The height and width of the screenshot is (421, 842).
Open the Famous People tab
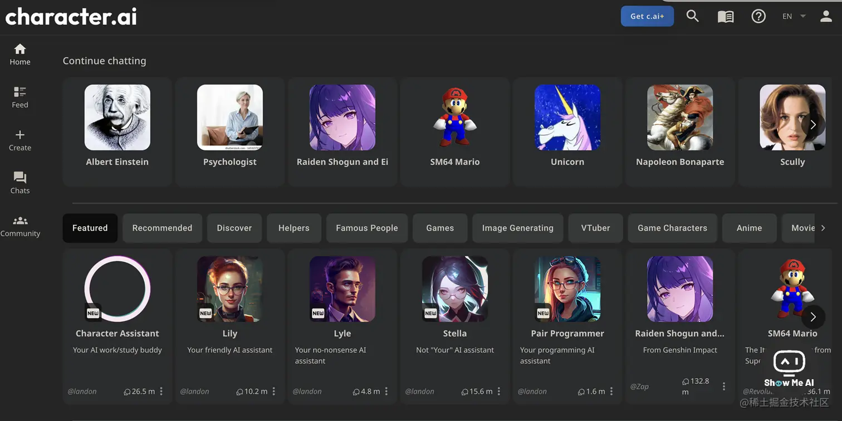click(367, 228)
